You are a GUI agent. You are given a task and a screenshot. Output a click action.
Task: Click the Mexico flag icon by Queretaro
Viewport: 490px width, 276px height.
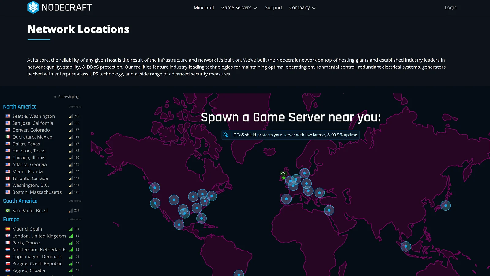click(8, 137)
